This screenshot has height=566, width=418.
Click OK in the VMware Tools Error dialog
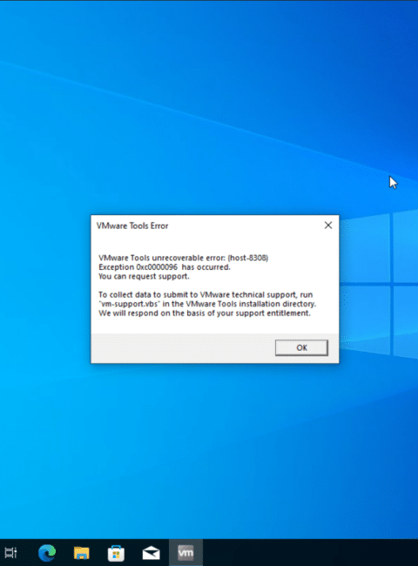tap(301, 347)
